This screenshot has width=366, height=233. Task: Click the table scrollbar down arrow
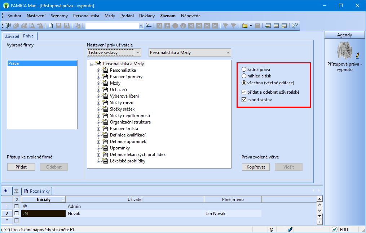pos(319,211)
